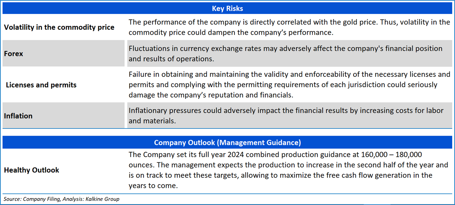Image resolution: width=455 pixels, height=205 pixels.
Task: Select the Healthy Outlook label
Action: pos(32,170)
